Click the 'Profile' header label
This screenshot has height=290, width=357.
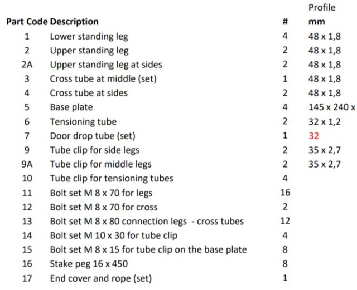[x=322, y=8]
